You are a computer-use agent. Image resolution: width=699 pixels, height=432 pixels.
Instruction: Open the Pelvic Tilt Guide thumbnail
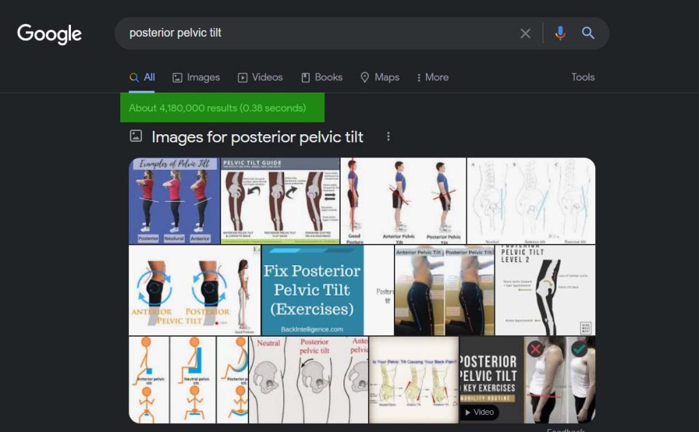click(x=281, y=201)
